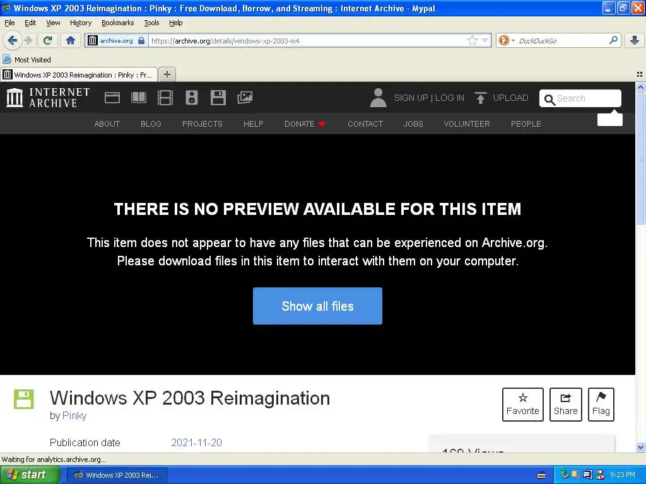Image resolution: width=646 pixels, height=484 pixels.
Task: Open search engine selector dropdown
Action: point(513,40)
